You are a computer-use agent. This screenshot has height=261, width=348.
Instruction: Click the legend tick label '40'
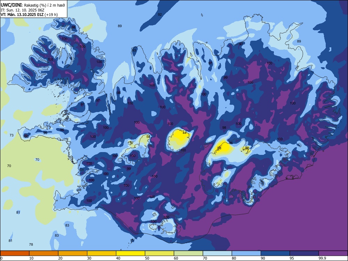118,258
